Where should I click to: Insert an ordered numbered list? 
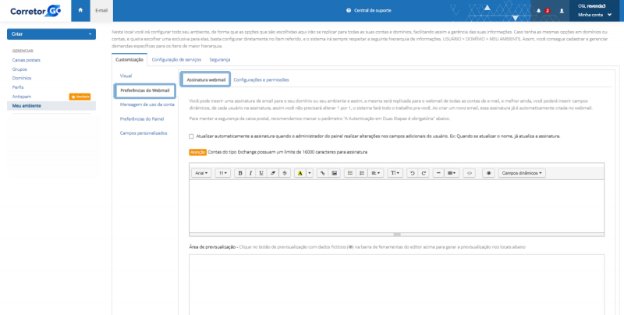pyautogui.click(x=362, y=173)
